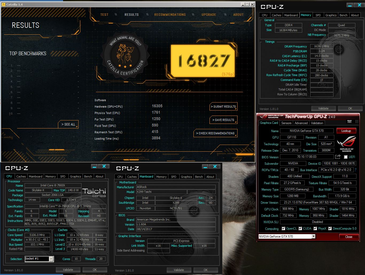The image size is (365, 275).
Task: Switch to Sensors tab in GPU-Z
Action: point(286,123)
